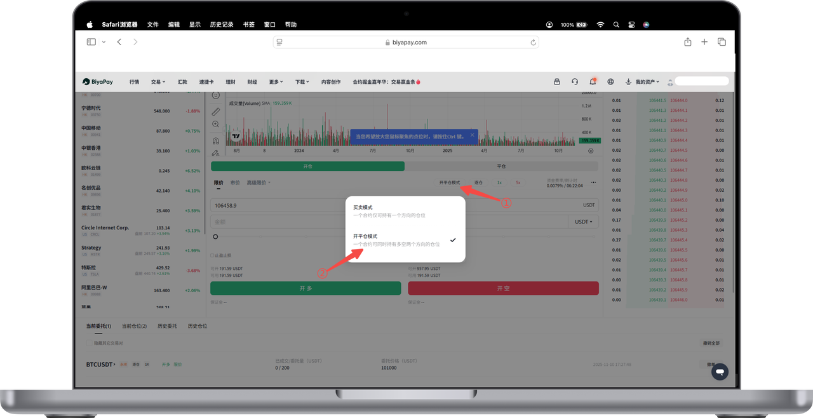
Task: Open the floating chat support bubble
Action: tap(720, 372)
